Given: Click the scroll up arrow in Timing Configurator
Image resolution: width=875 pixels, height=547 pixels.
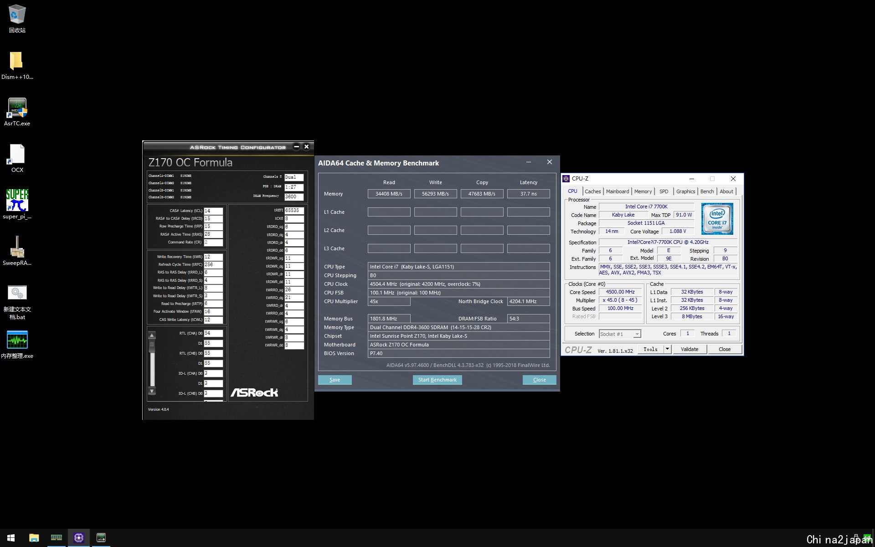Looking at the screenshot, I should pos(152,335).
